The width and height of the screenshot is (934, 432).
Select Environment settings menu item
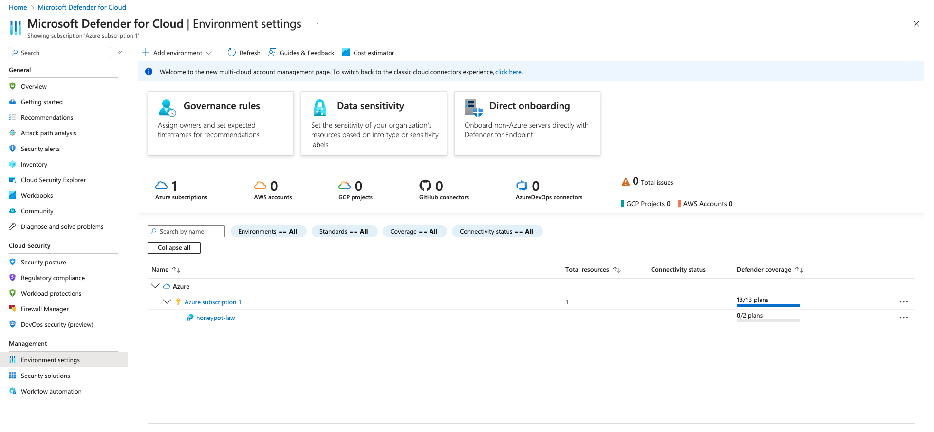(64, 360)
